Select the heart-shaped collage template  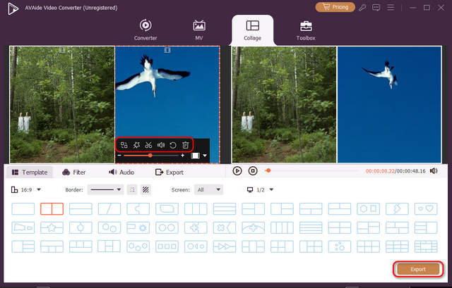pos(425,209)
